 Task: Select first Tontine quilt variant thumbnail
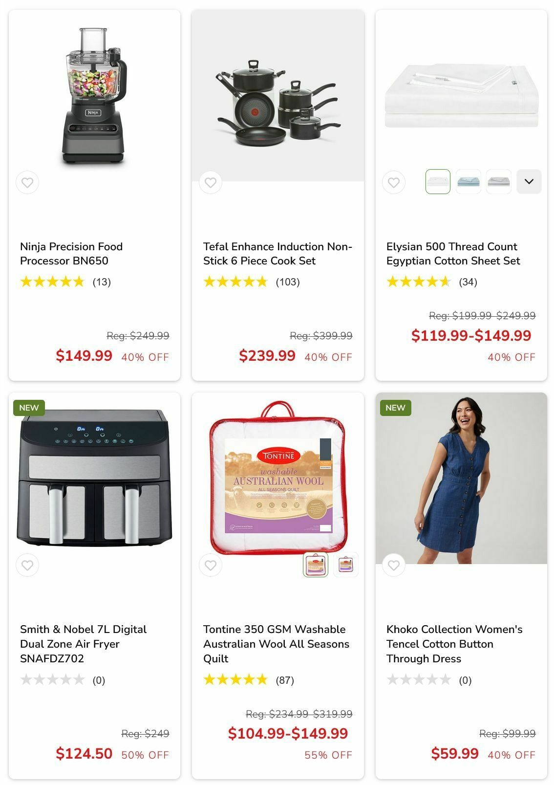pyautogui.click(x=316, y=565)
